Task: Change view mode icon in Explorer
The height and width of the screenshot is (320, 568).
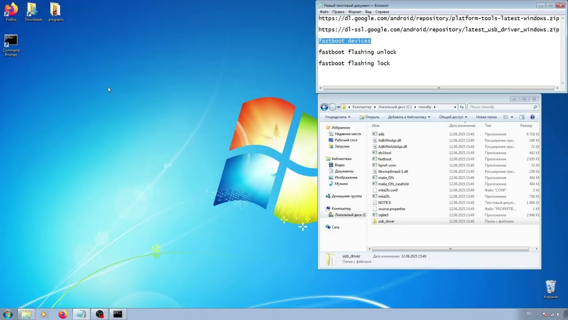Action: click(505, 117)
